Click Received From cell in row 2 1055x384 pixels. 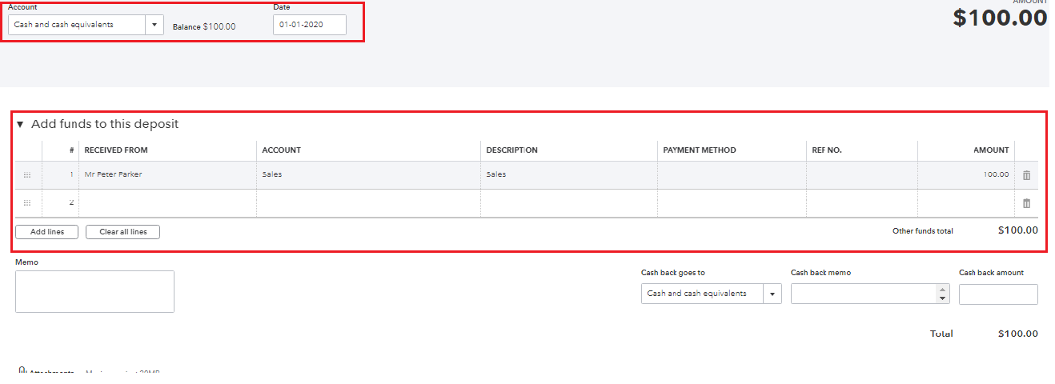tap(168, 203)
